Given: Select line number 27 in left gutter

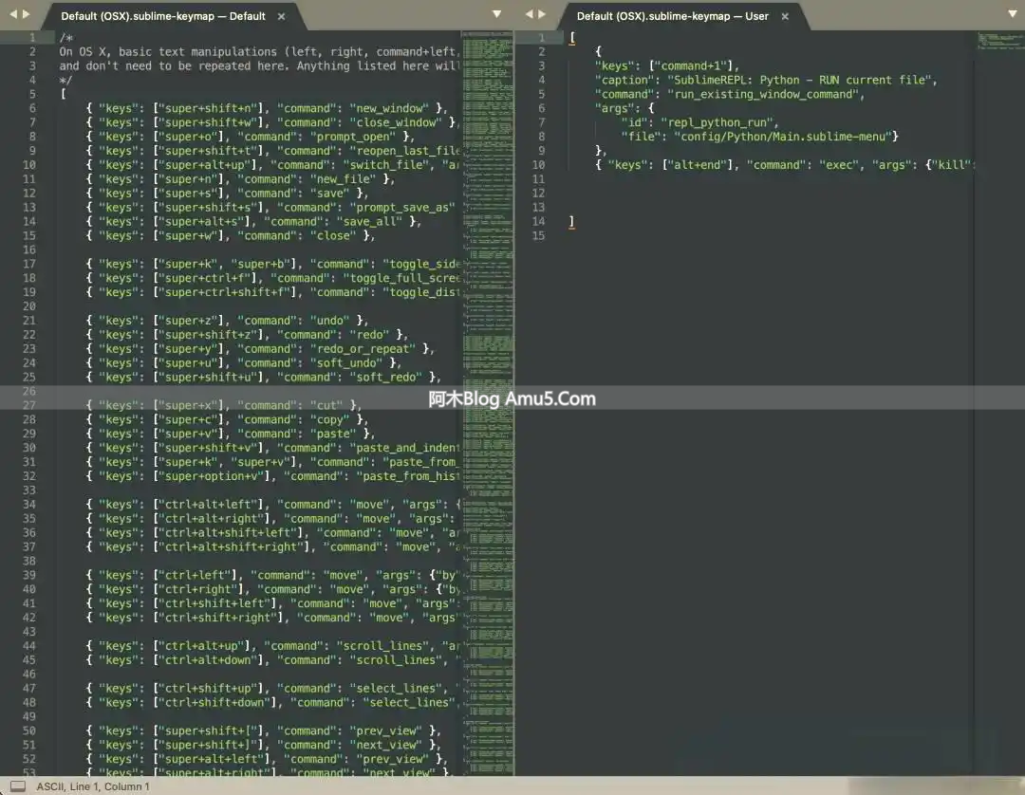Looking at the screenshot, I should coord(28,405).
